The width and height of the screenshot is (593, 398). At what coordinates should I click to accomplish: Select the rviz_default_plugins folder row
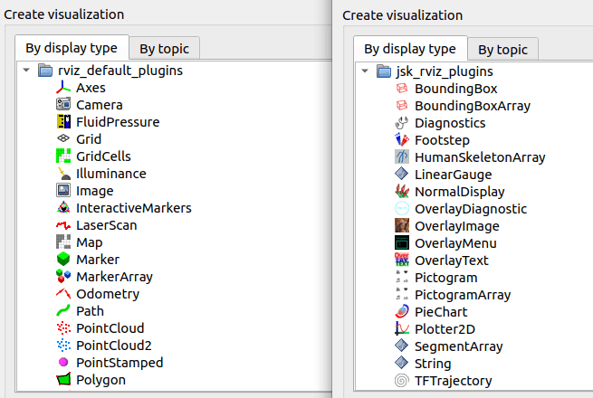click(x=174, y=71)
